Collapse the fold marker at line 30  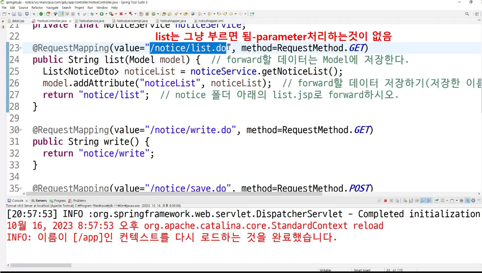[21, 130]
